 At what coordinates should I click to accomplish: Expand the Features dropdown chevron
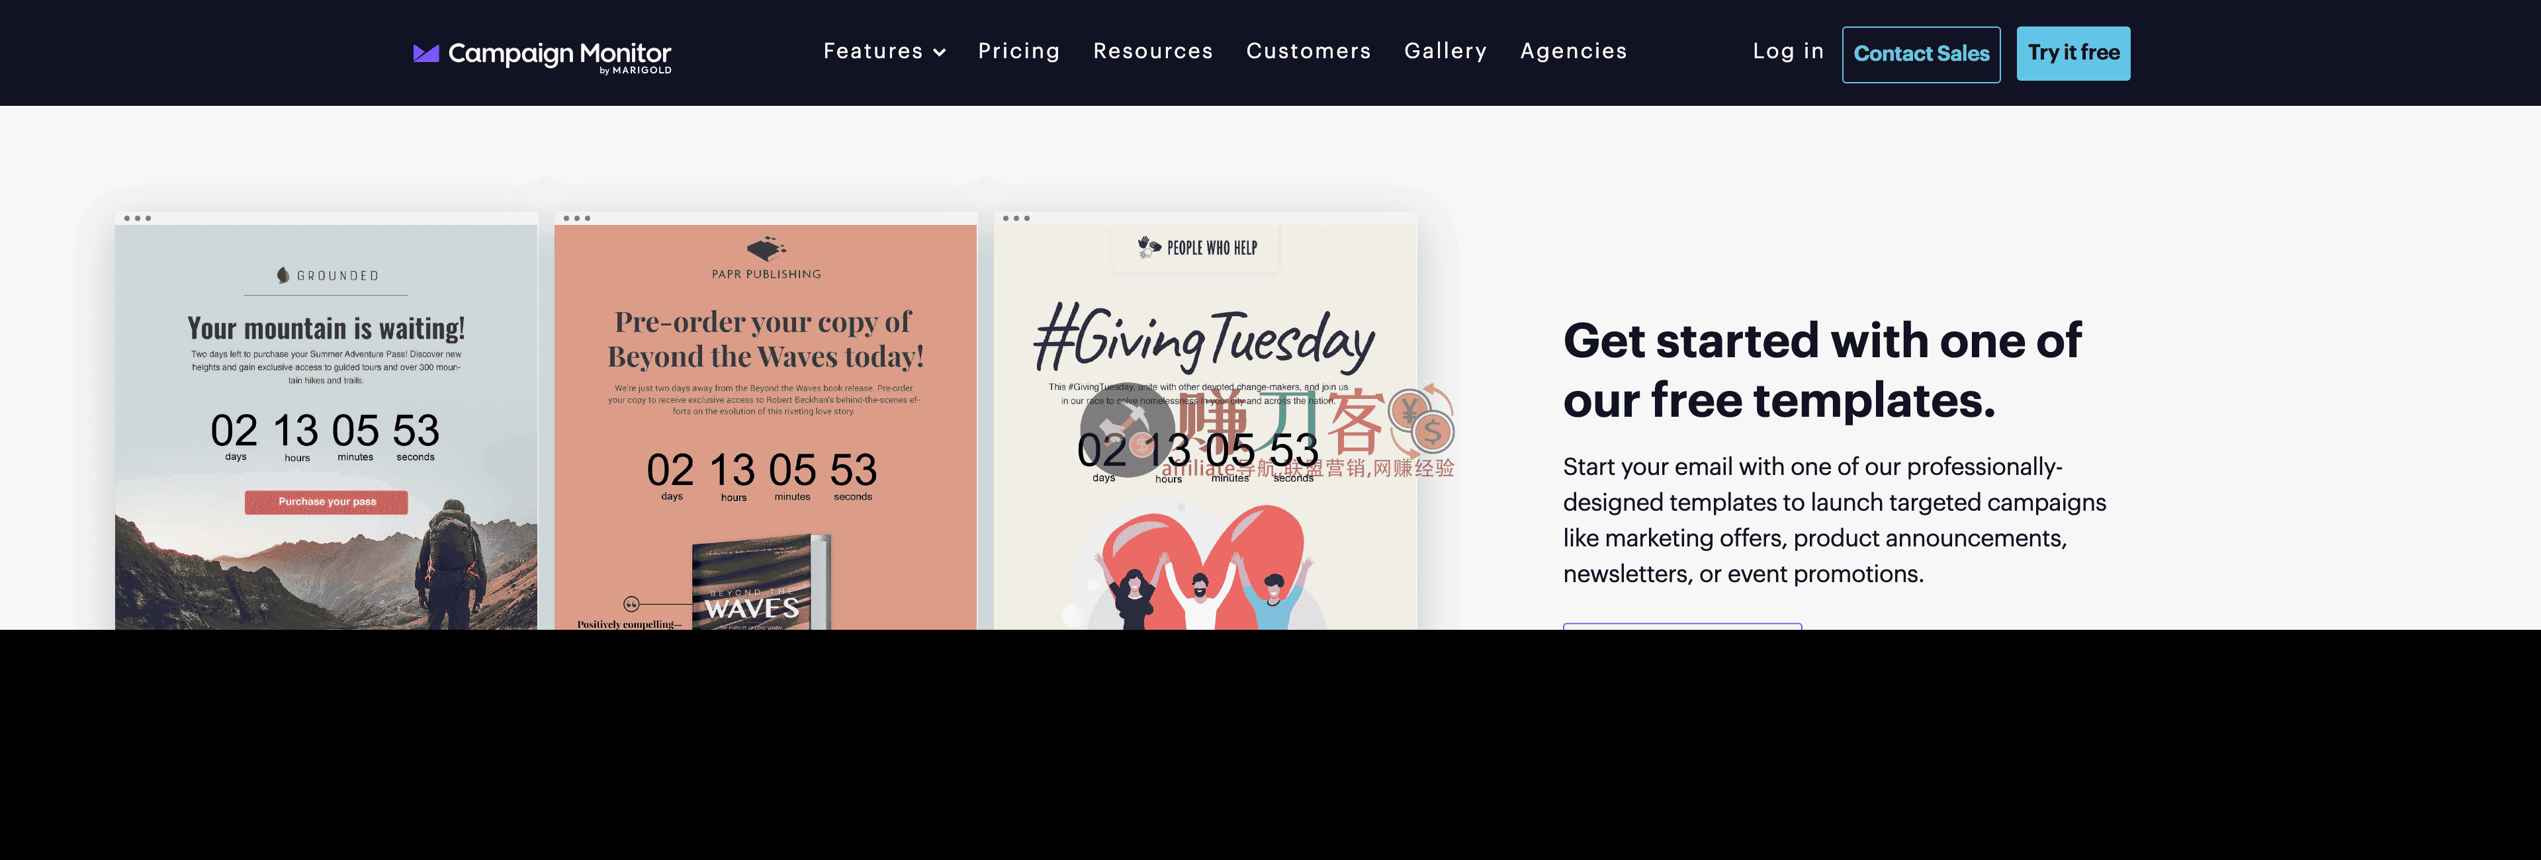coord(940,52)
